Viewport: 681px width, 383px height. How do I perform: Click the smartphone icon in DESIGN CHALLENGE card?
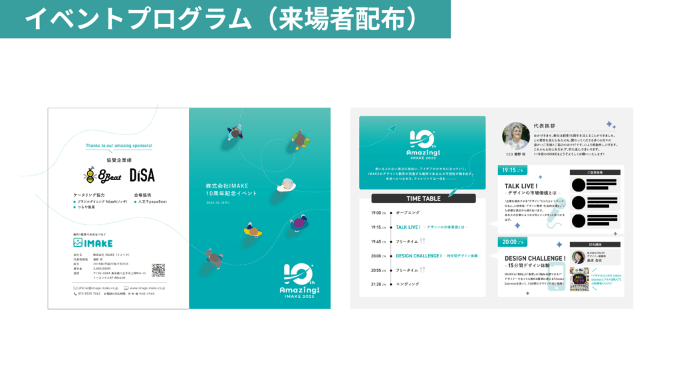(x=557, y=276)
